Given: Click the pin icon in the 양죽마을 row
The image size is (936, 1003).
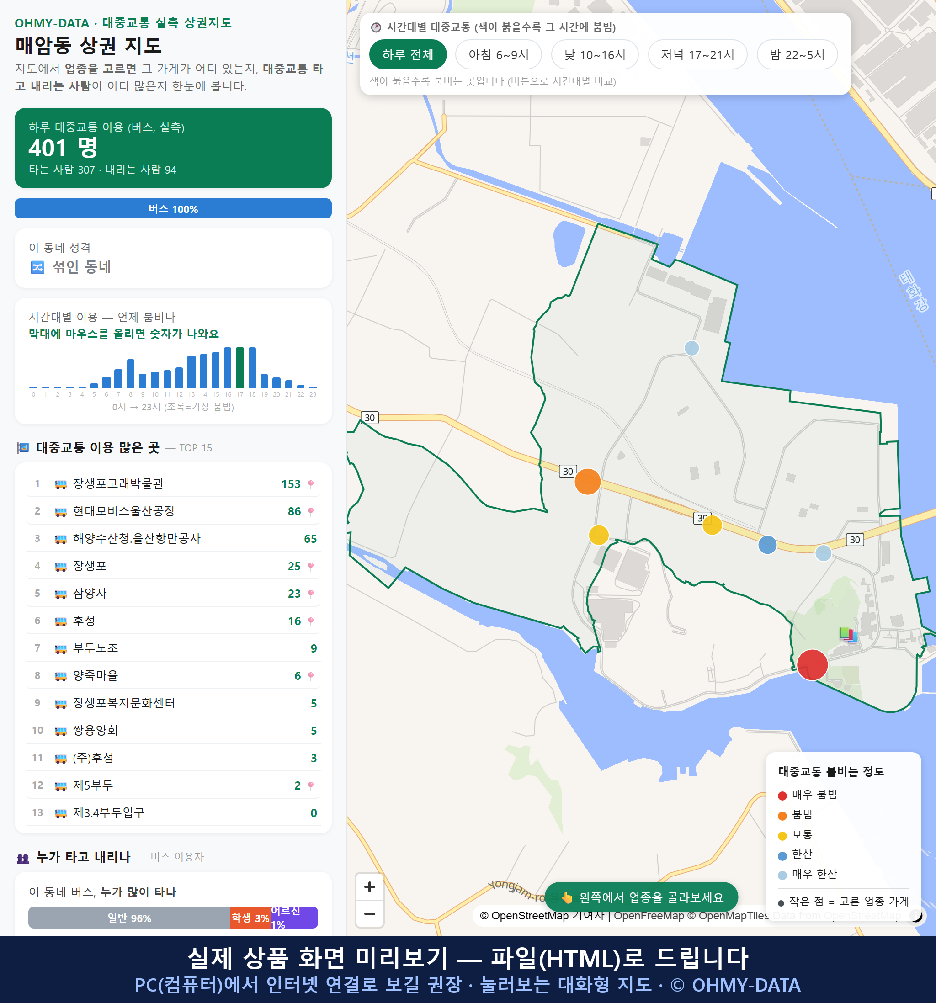Looking at the screenshot, I should point(311,676).
